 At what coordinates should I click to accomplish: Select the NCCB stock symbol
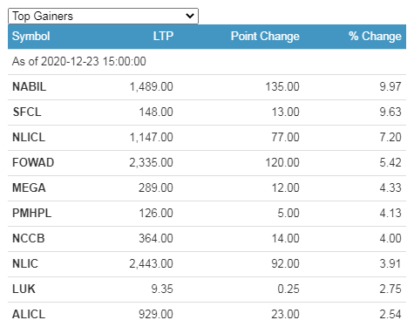click(28, 238)
